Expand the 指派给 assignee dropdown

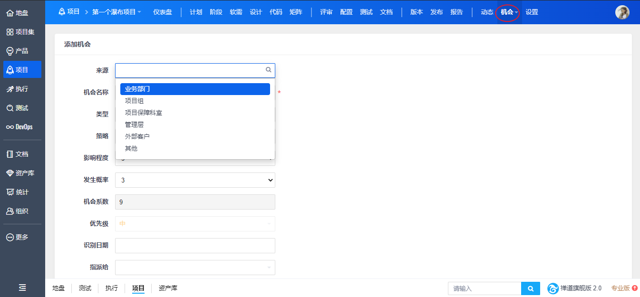(195, 267)
